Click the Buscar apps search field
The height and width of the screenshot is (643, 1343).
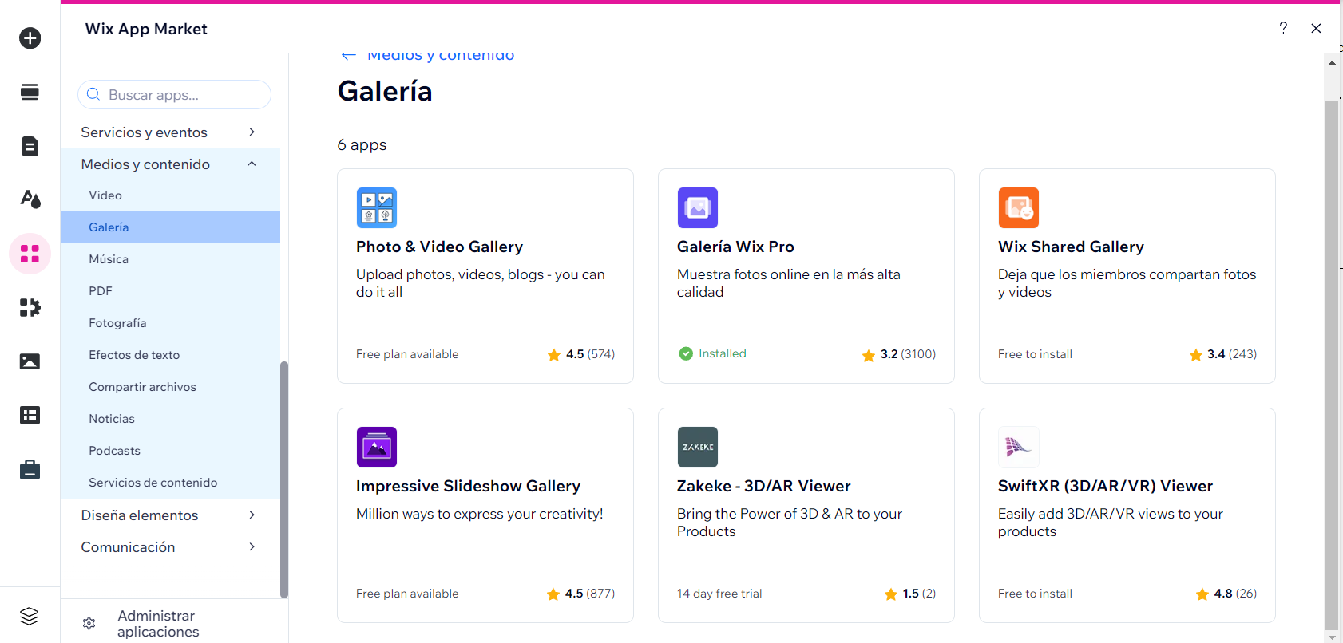pos(184,95)
